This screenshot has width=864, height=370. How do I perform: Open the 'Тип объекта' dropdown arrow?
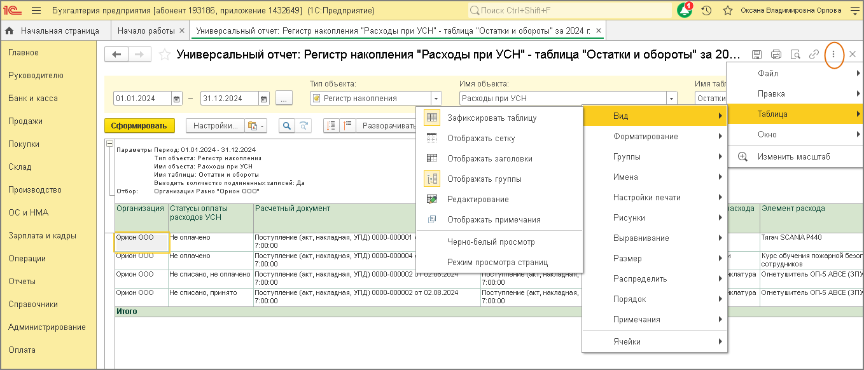click(436, 99)
